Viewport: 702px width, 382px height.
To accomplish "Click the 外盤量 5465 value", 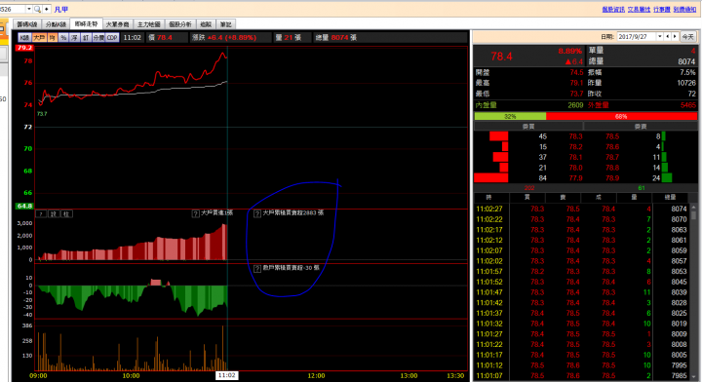I will point(687,105).
